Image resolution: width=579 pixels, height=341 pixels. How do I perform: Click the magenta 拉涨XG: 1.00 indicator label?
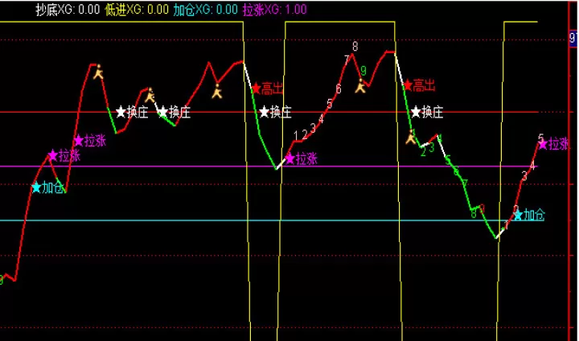(x=274, y=9)
